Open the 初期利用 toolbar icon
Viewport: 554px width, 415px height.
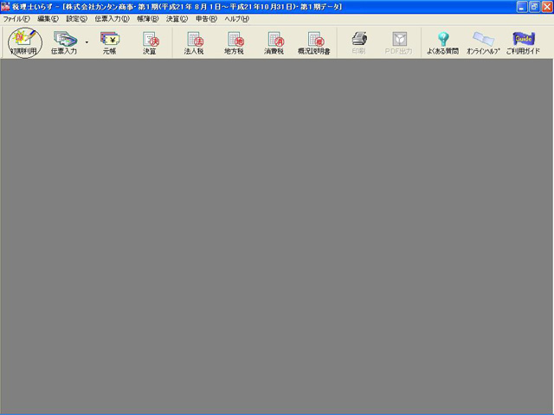pos(23,41)
